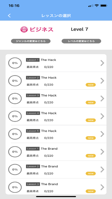This screenshot has height=199, width=112.
Task: Open Lesson 2 The Hack via chevron
Action: coord(102,81)
